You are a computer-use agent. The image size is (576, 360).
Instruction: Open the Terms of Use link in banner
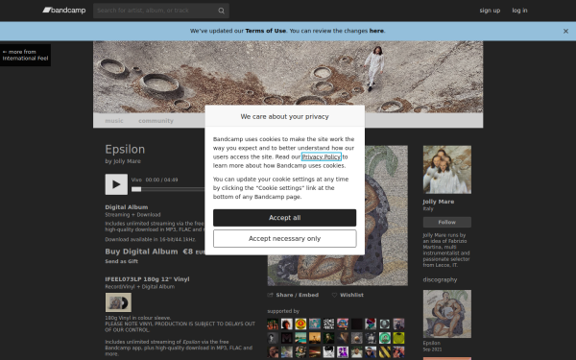click(x=266, y=31)
